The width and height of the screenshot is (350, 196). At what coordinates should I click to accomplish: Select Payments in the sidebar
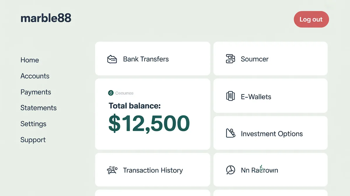click(x=36, y=92)
